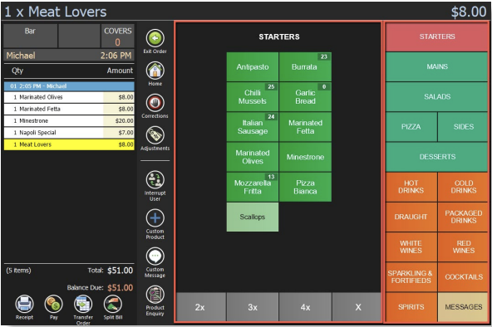Image resolution: width=492 pixels, height=327 pixels.
Task: Select the highlighted Meat Lovers line
Action: point(69,144)
